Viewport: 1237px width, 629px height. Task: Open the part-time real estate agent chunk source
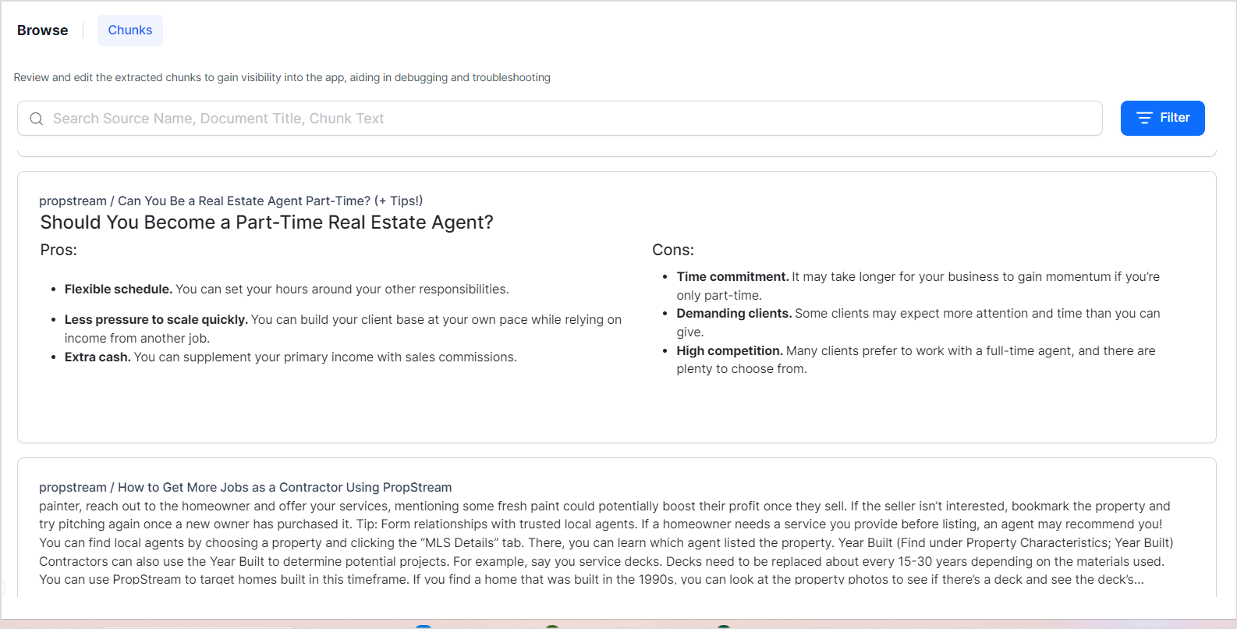click(x=231, y=201)
